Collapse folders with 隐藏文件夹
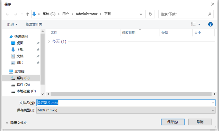 [x=16, y=123]
